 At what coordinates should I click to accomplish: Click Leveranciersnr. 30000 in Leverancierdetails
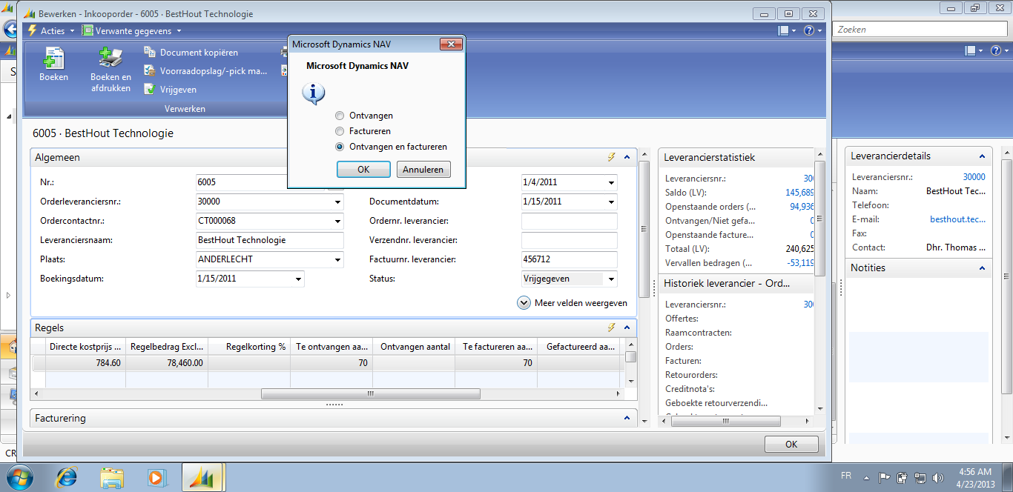[974, 177]
